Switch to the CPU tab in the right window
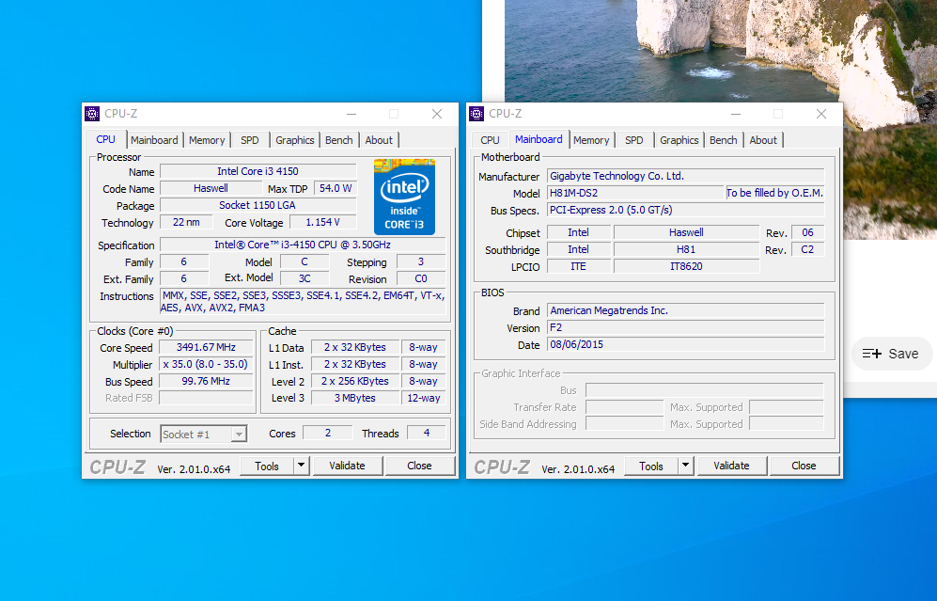This screenshot has width=937, height=601. tap(490, 140)
